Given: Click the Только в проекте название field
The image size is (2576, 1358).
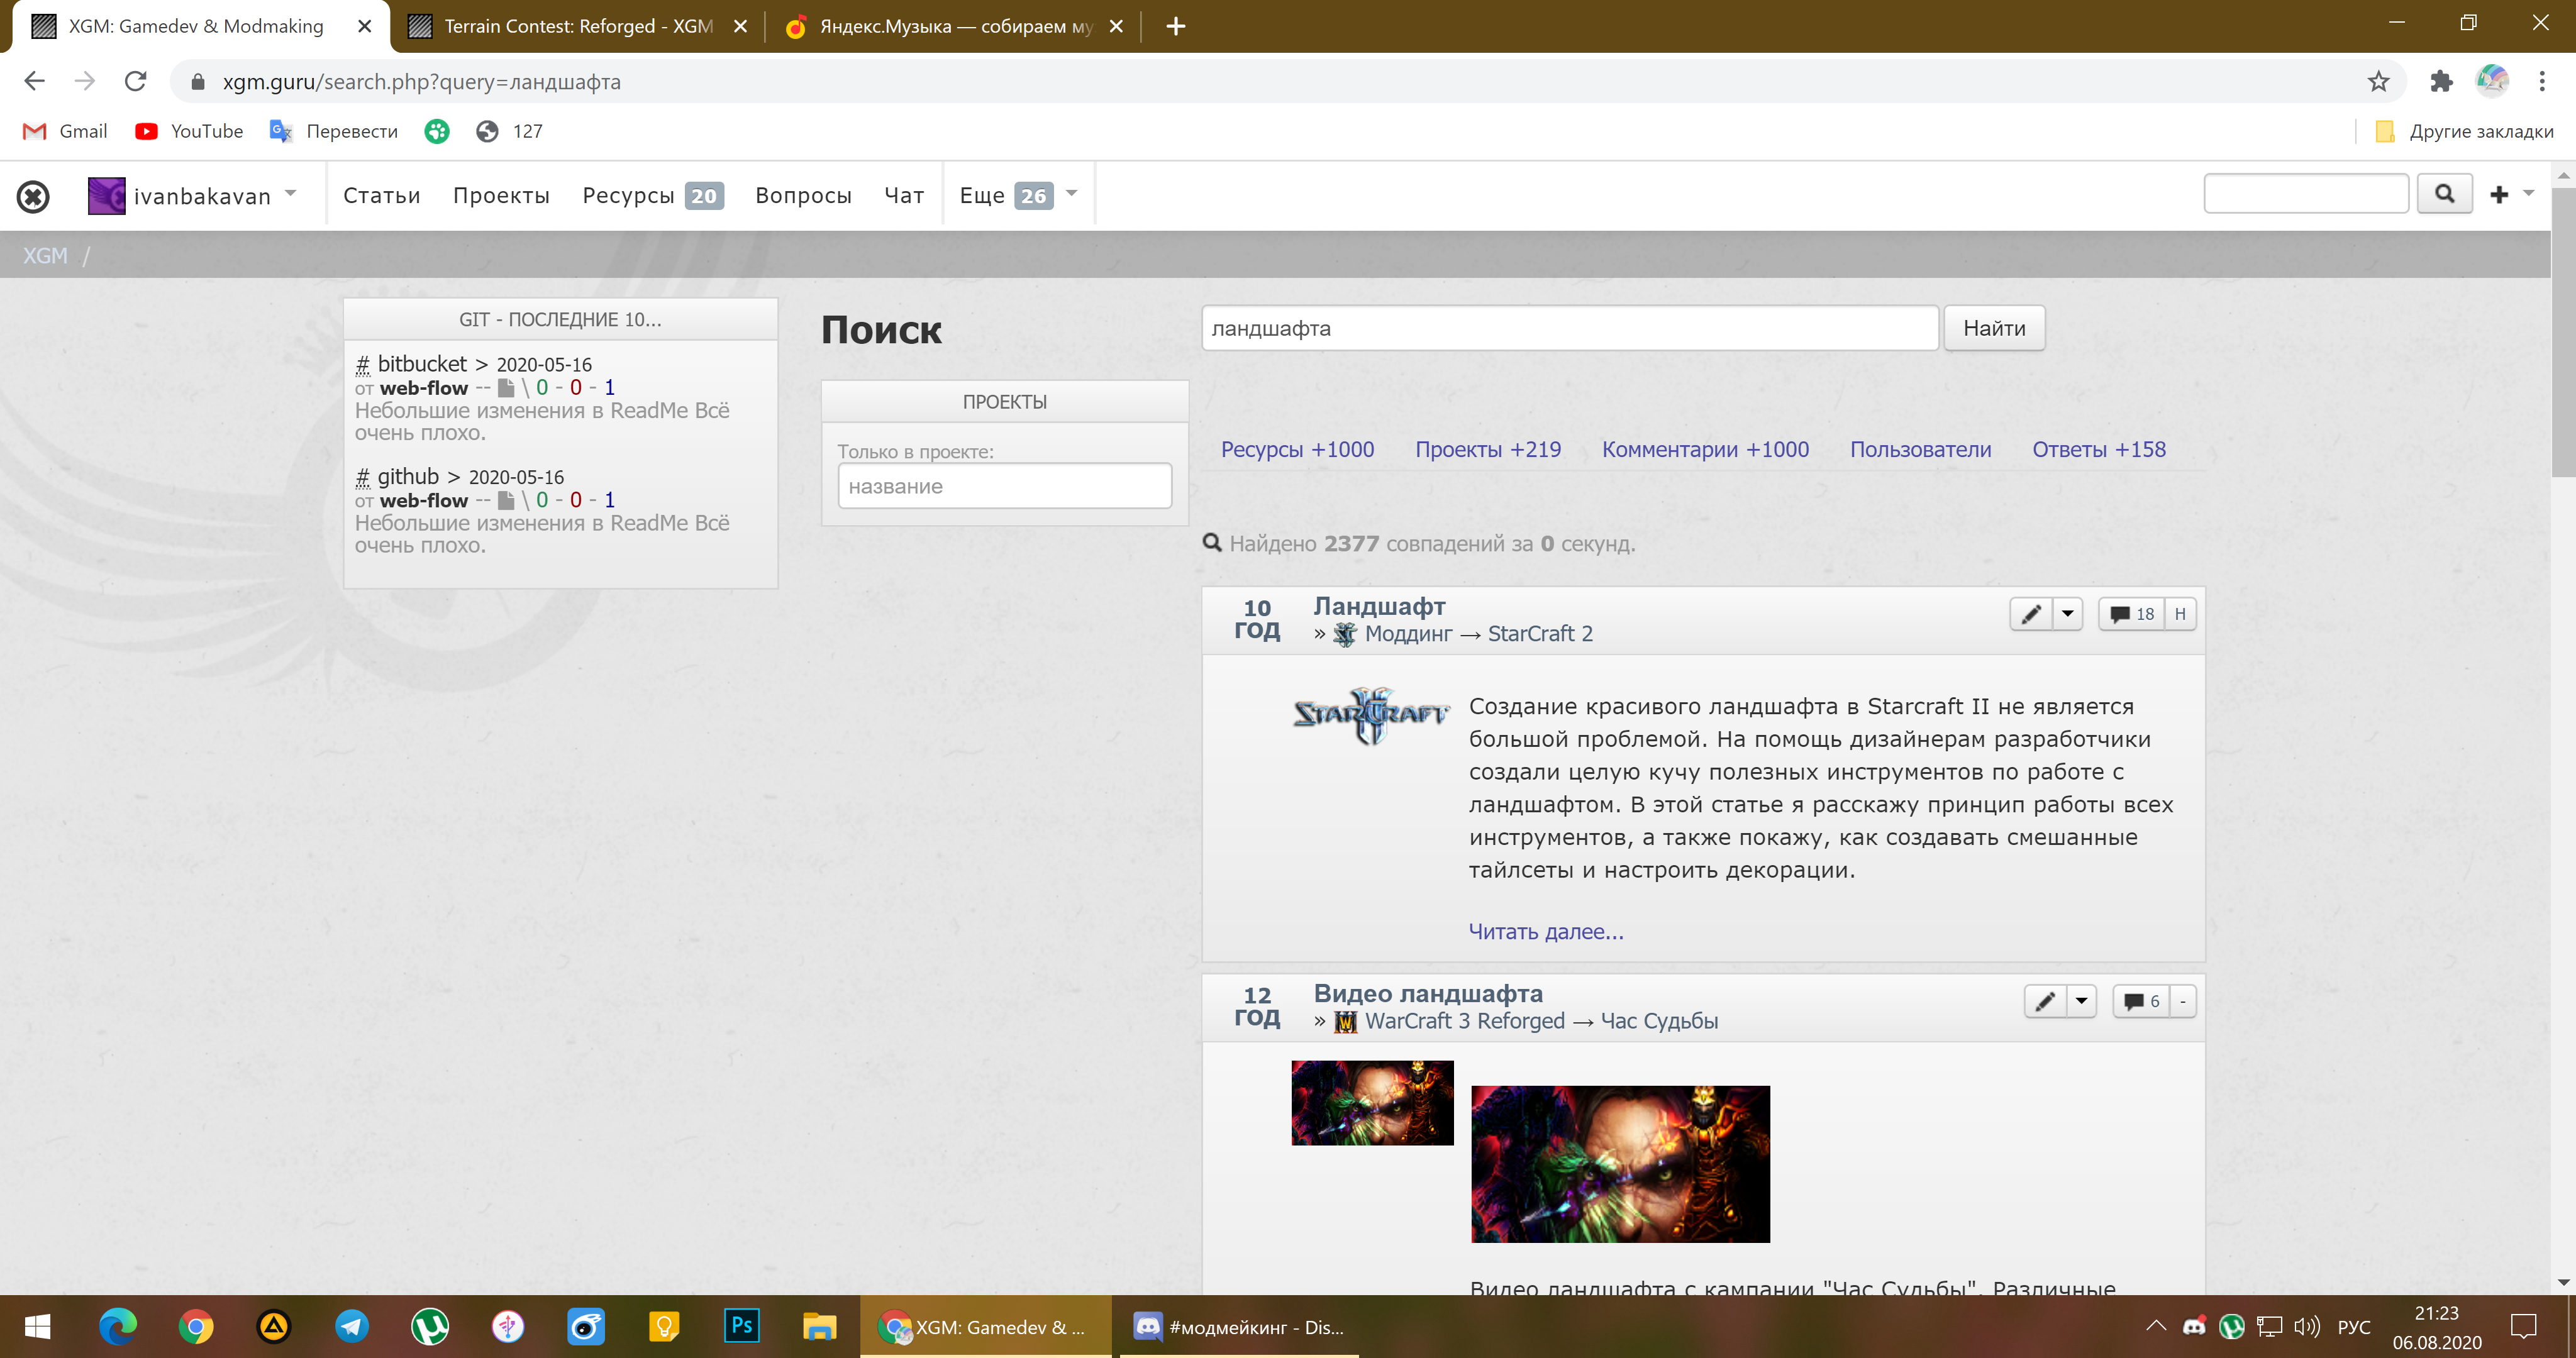Looking at the screenshot, I should pos(1004,486).
